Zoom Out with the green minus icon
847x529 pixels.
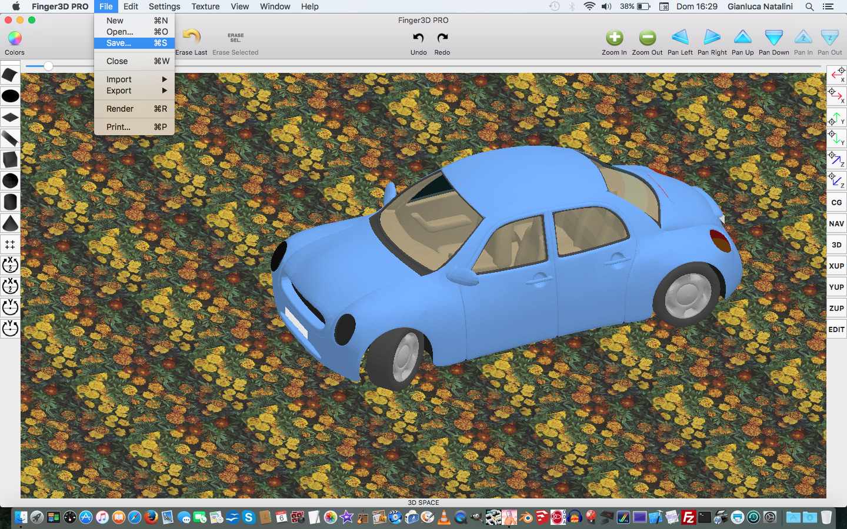coord(648,38)
